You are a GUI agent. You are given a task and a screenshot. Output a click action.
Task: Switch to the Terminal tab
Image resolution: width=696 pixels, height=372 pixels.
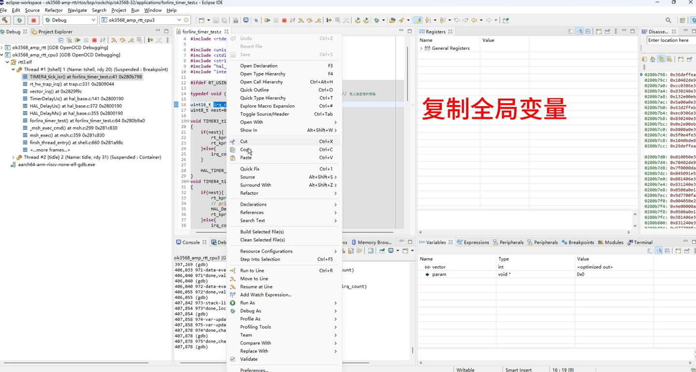640,243
